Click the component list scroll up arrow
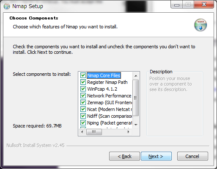 pos(136,76)
